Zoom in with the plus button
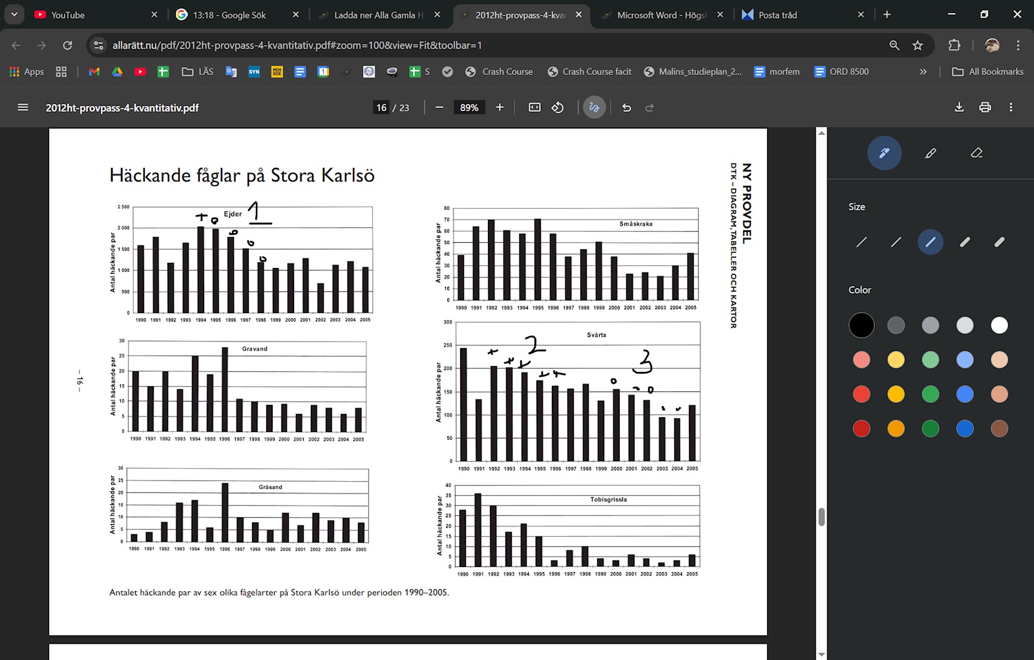 click(x=500, y=107)
